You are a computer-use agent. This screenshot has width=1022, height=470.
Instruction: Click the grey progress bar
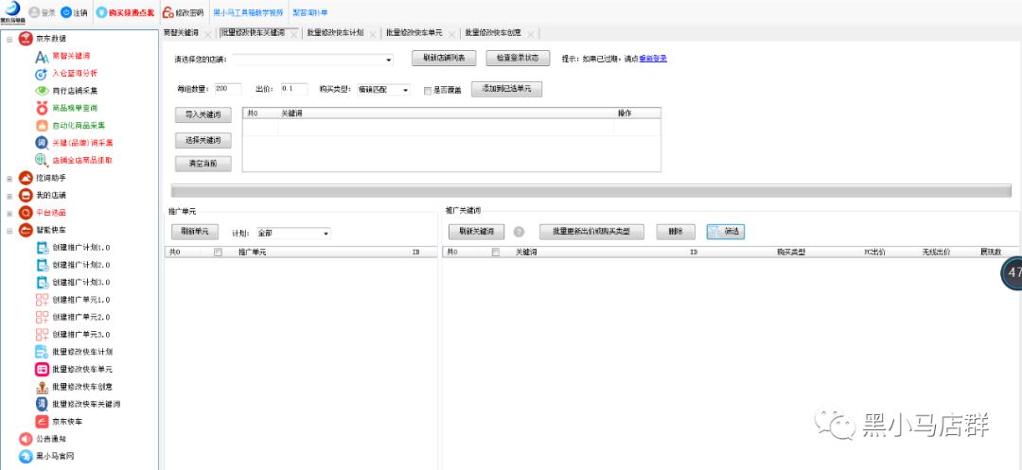[x=591, y=190]
